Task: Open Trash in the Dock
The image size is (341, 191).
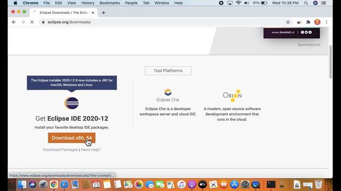Action: [319, 185]
